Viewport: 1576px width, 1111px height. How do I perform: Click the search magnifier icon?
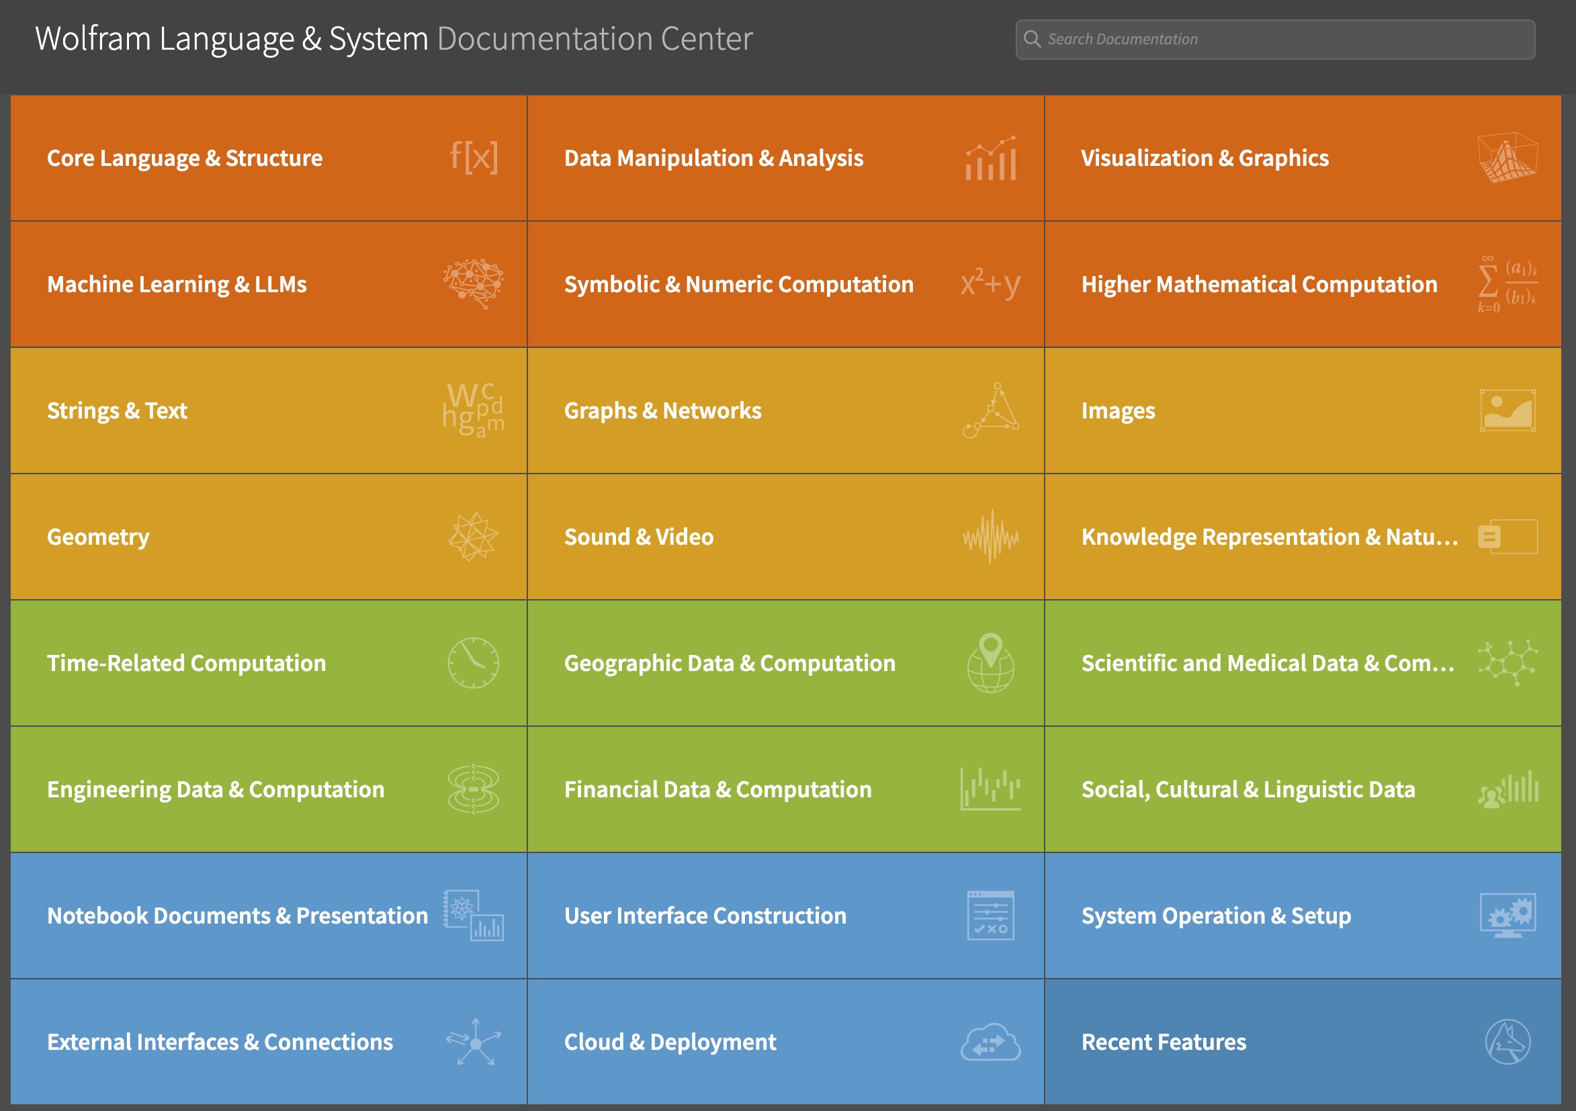tap(1032, 39)
